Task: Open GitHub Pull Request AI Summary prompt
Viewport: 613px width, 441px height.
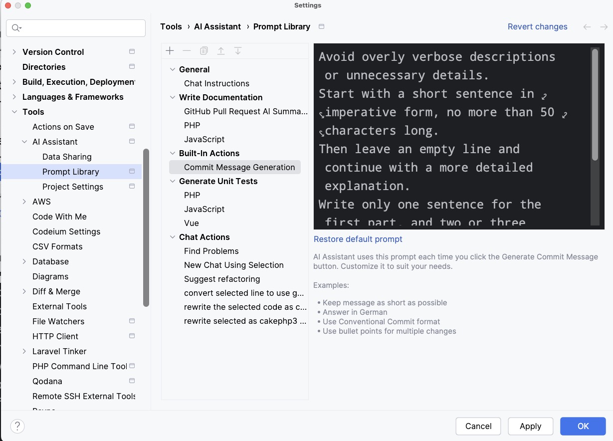Action: 246,111
